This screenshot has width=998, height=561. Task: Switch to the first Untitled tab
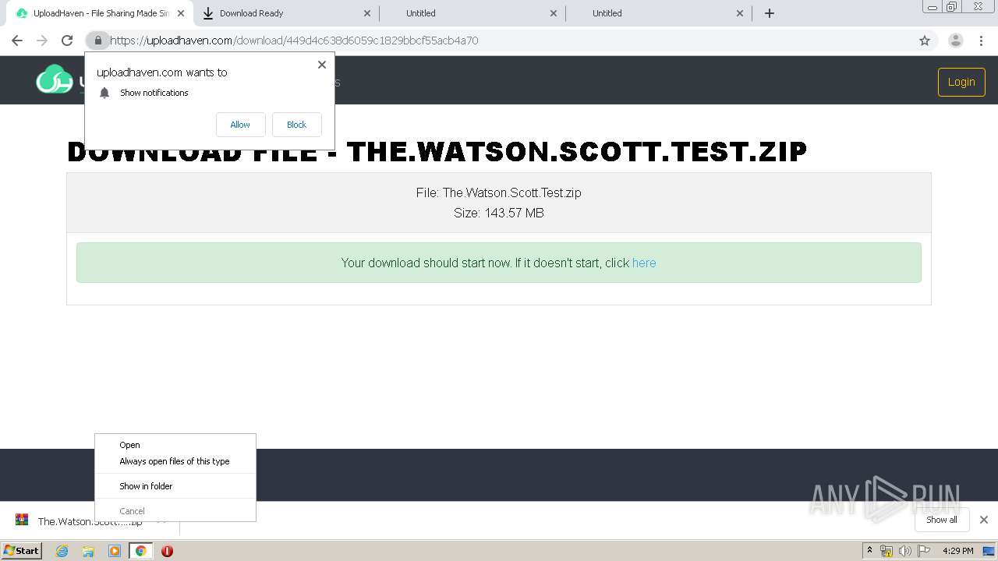[472, 13]
